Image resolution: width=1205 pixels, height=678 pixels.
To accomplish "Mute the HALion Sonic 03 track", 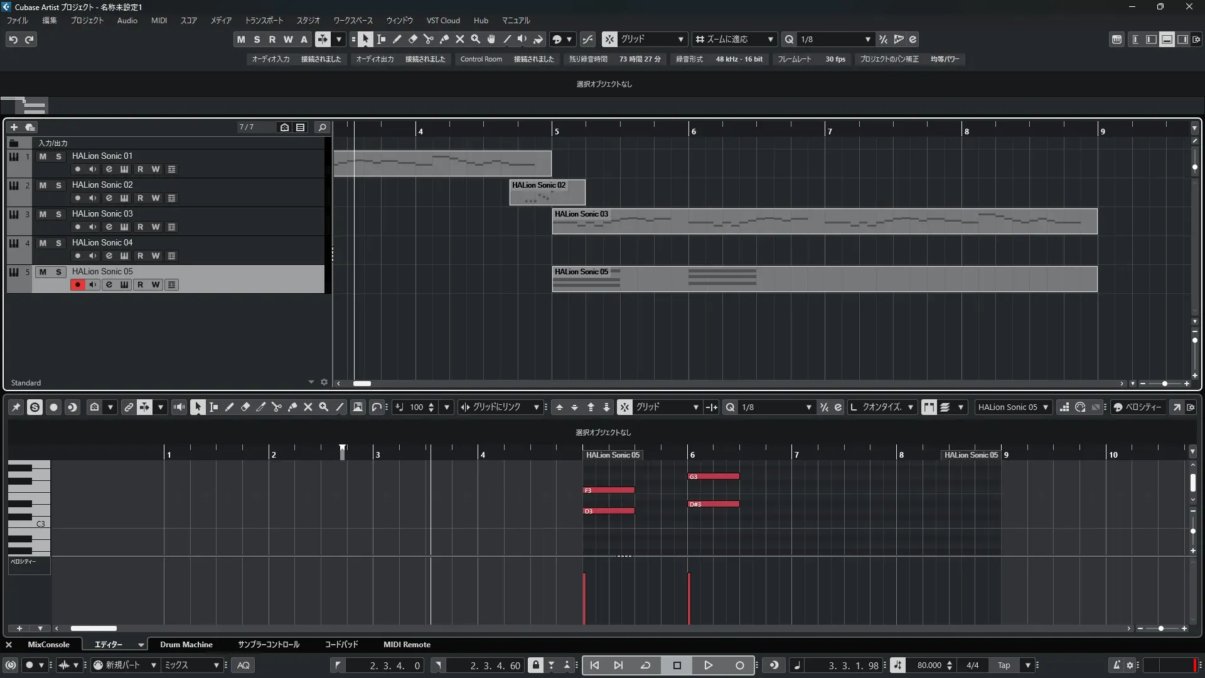I will pyautogui.click(x=43, y=214).
